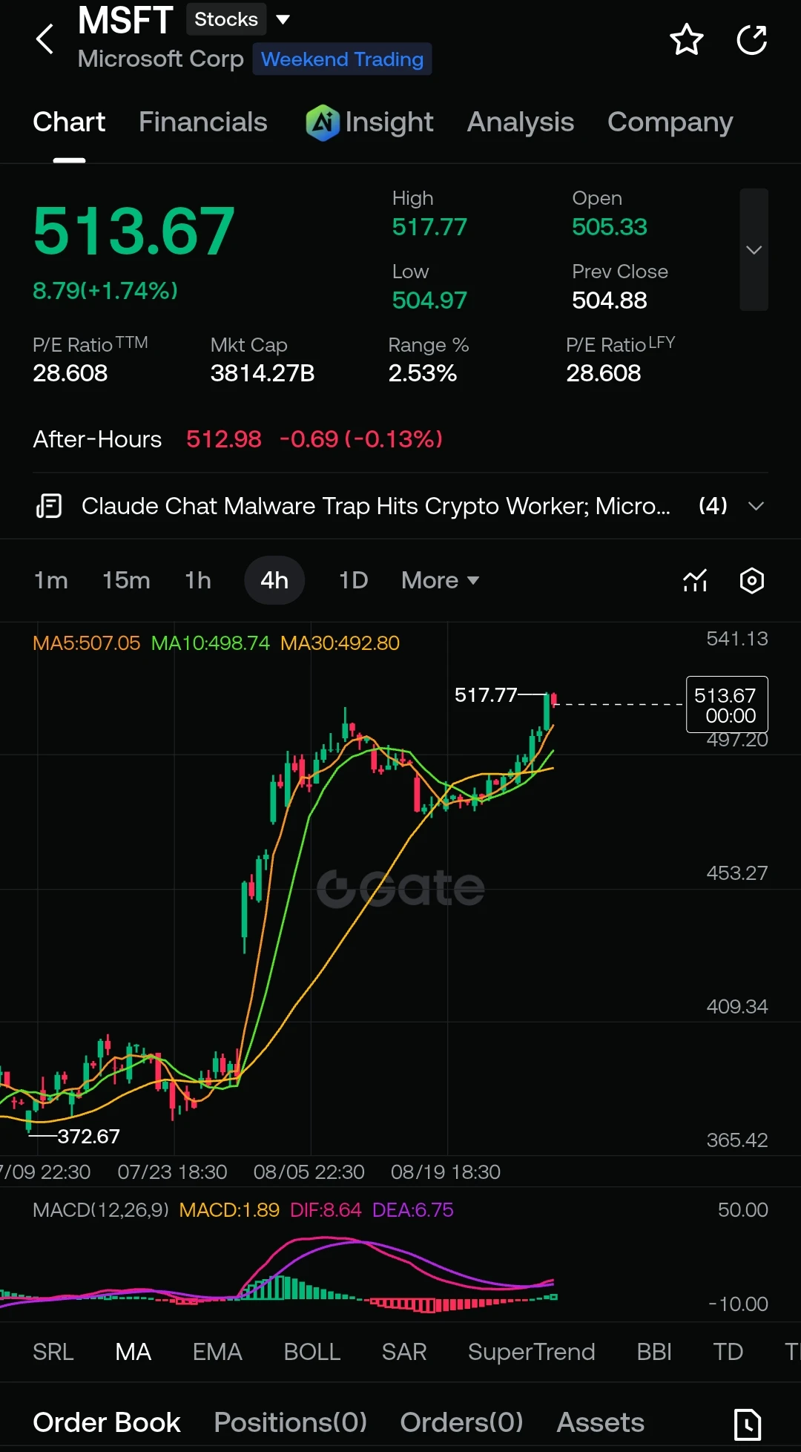Enable the TD indicator
The height and width of the screenshot is (1452, 801).
728,1352
